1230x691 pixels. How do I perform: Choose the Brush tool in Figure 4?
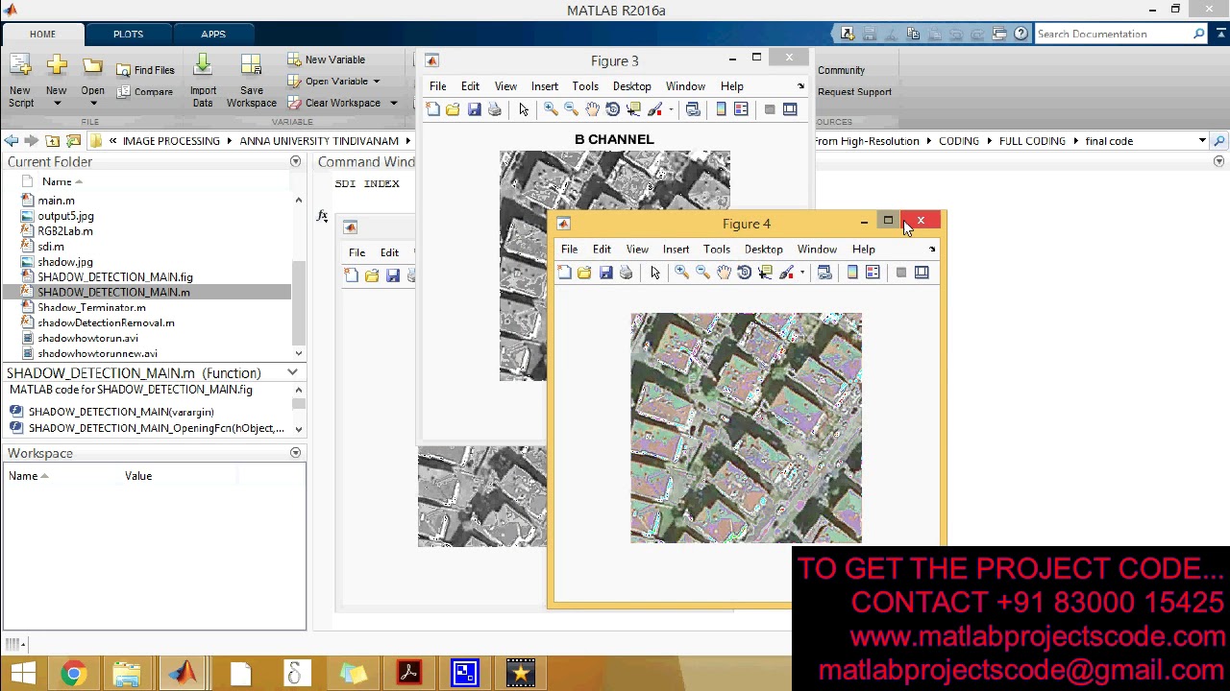(786, 273)
